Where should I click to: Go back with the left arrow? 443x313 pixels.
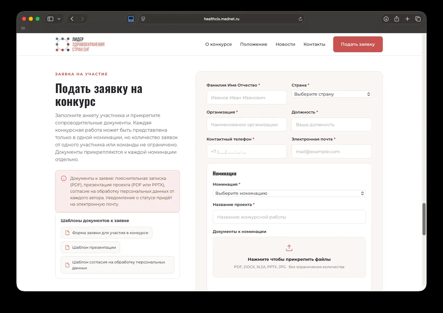click(x=72, y=19)
